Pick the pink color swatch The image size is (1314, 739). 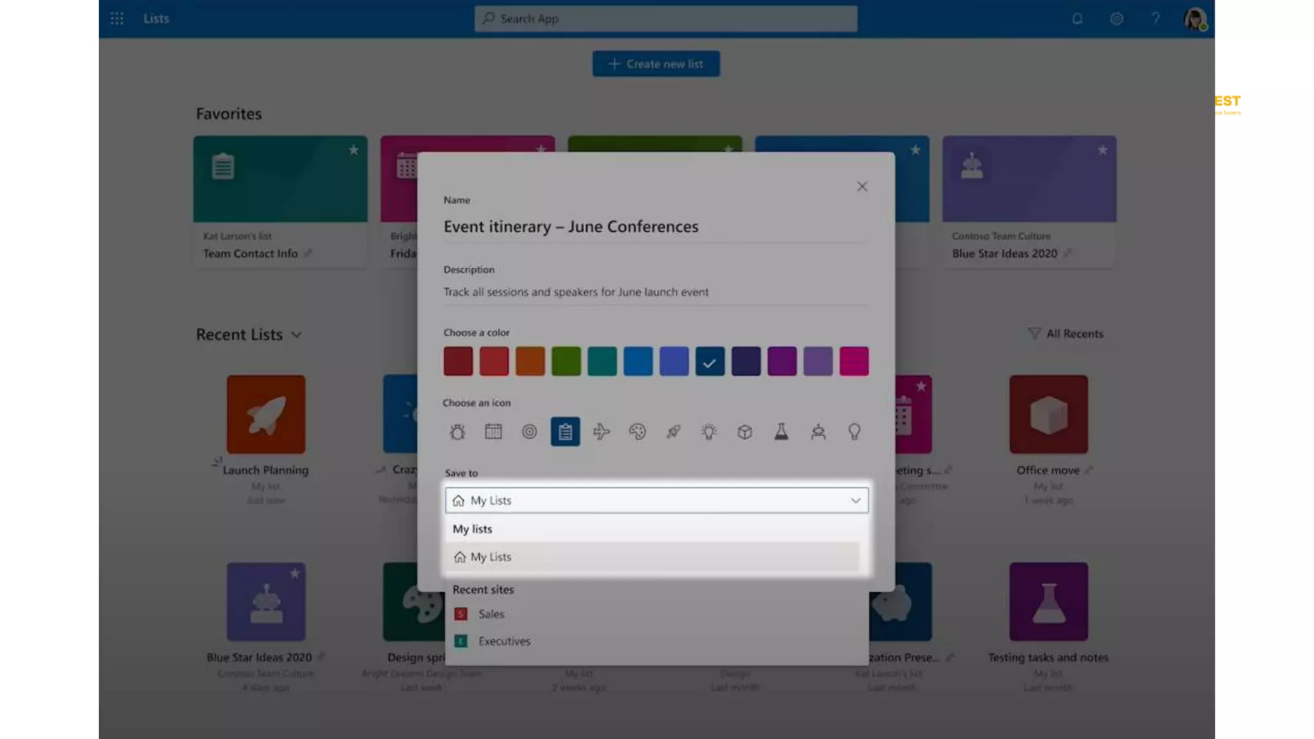[x=854, y=362]
